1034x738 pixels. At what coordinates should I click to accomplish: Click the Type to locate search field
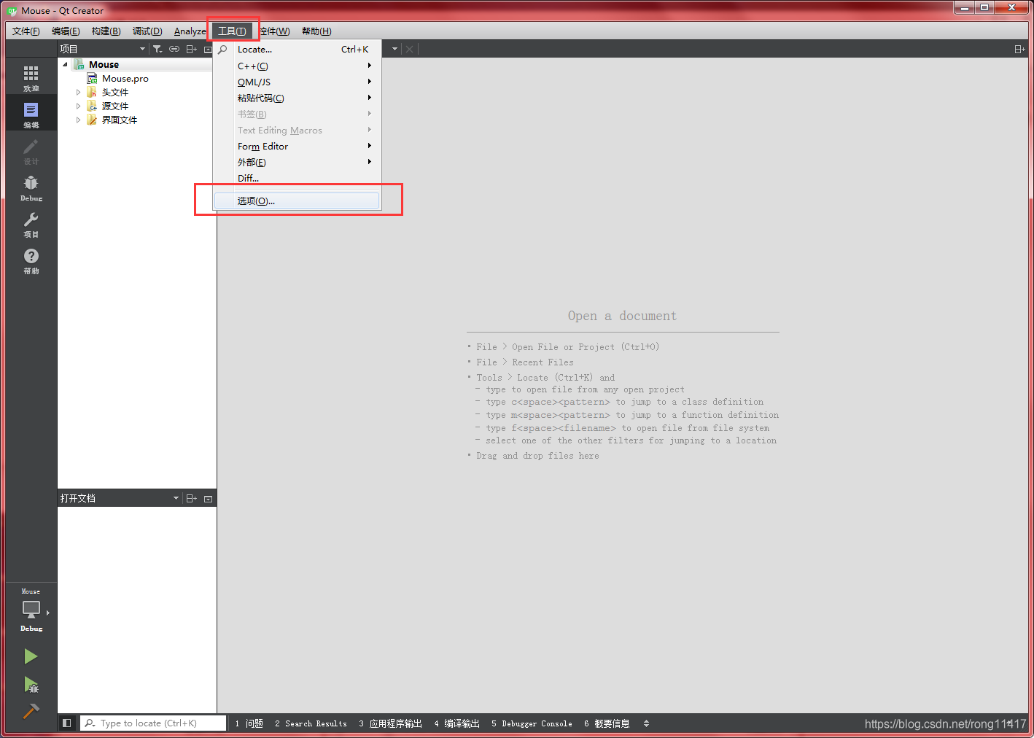[153, 723]
